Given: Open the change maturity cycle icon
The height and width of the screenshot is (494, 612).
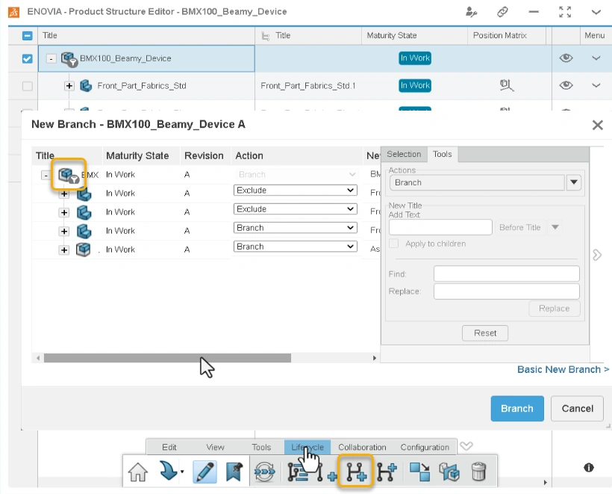Looking at the screenshot, I should [x=265, y=472].
